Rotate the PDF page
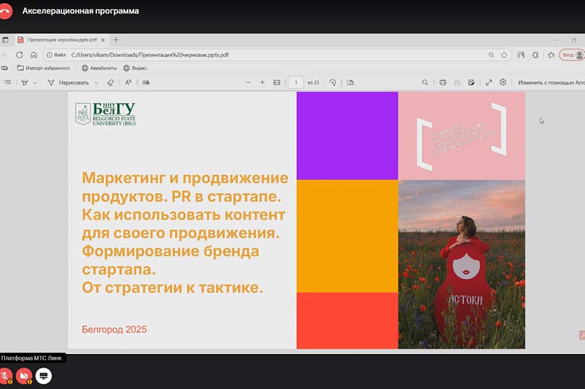The image size is (585, 389). (x=332, y=82)
